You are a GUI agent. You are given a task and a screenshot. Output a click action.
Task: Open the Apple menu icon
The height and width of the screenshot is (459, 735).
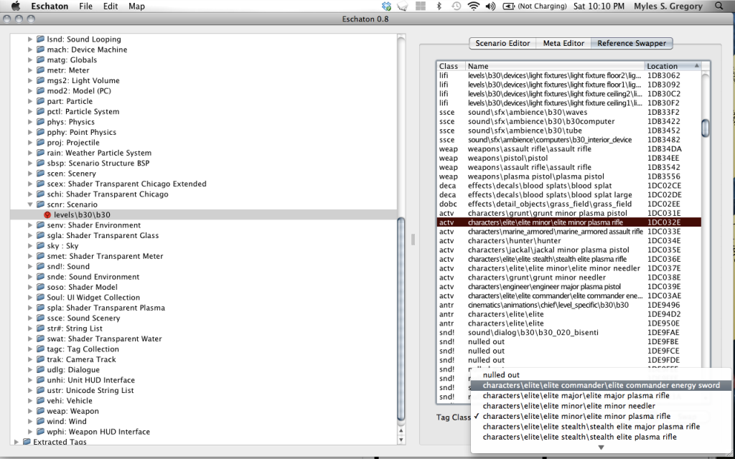[x=16, y=6]
